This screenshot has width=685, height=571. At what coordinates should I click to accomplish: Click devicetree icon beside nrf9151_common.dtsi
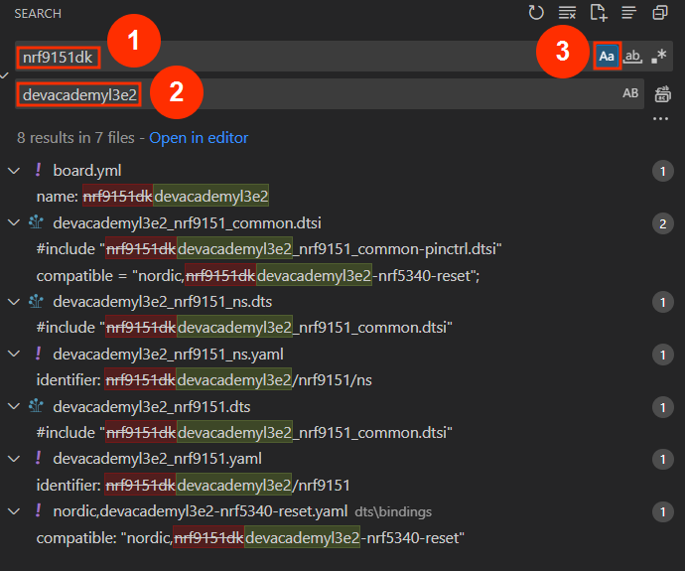click(x=37, y=222)
